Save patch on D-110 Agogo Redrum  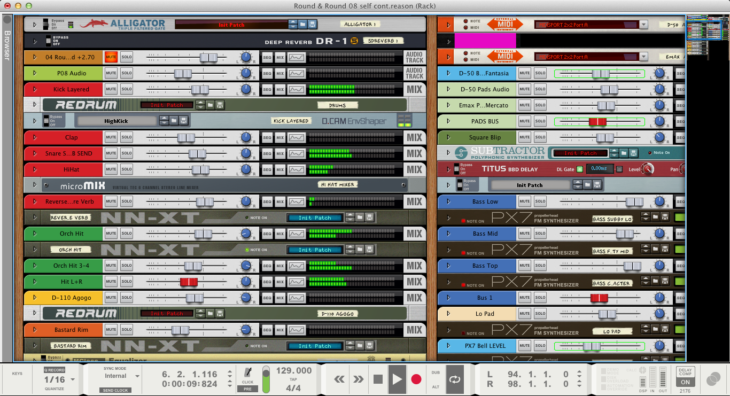[x=220, y=314]
